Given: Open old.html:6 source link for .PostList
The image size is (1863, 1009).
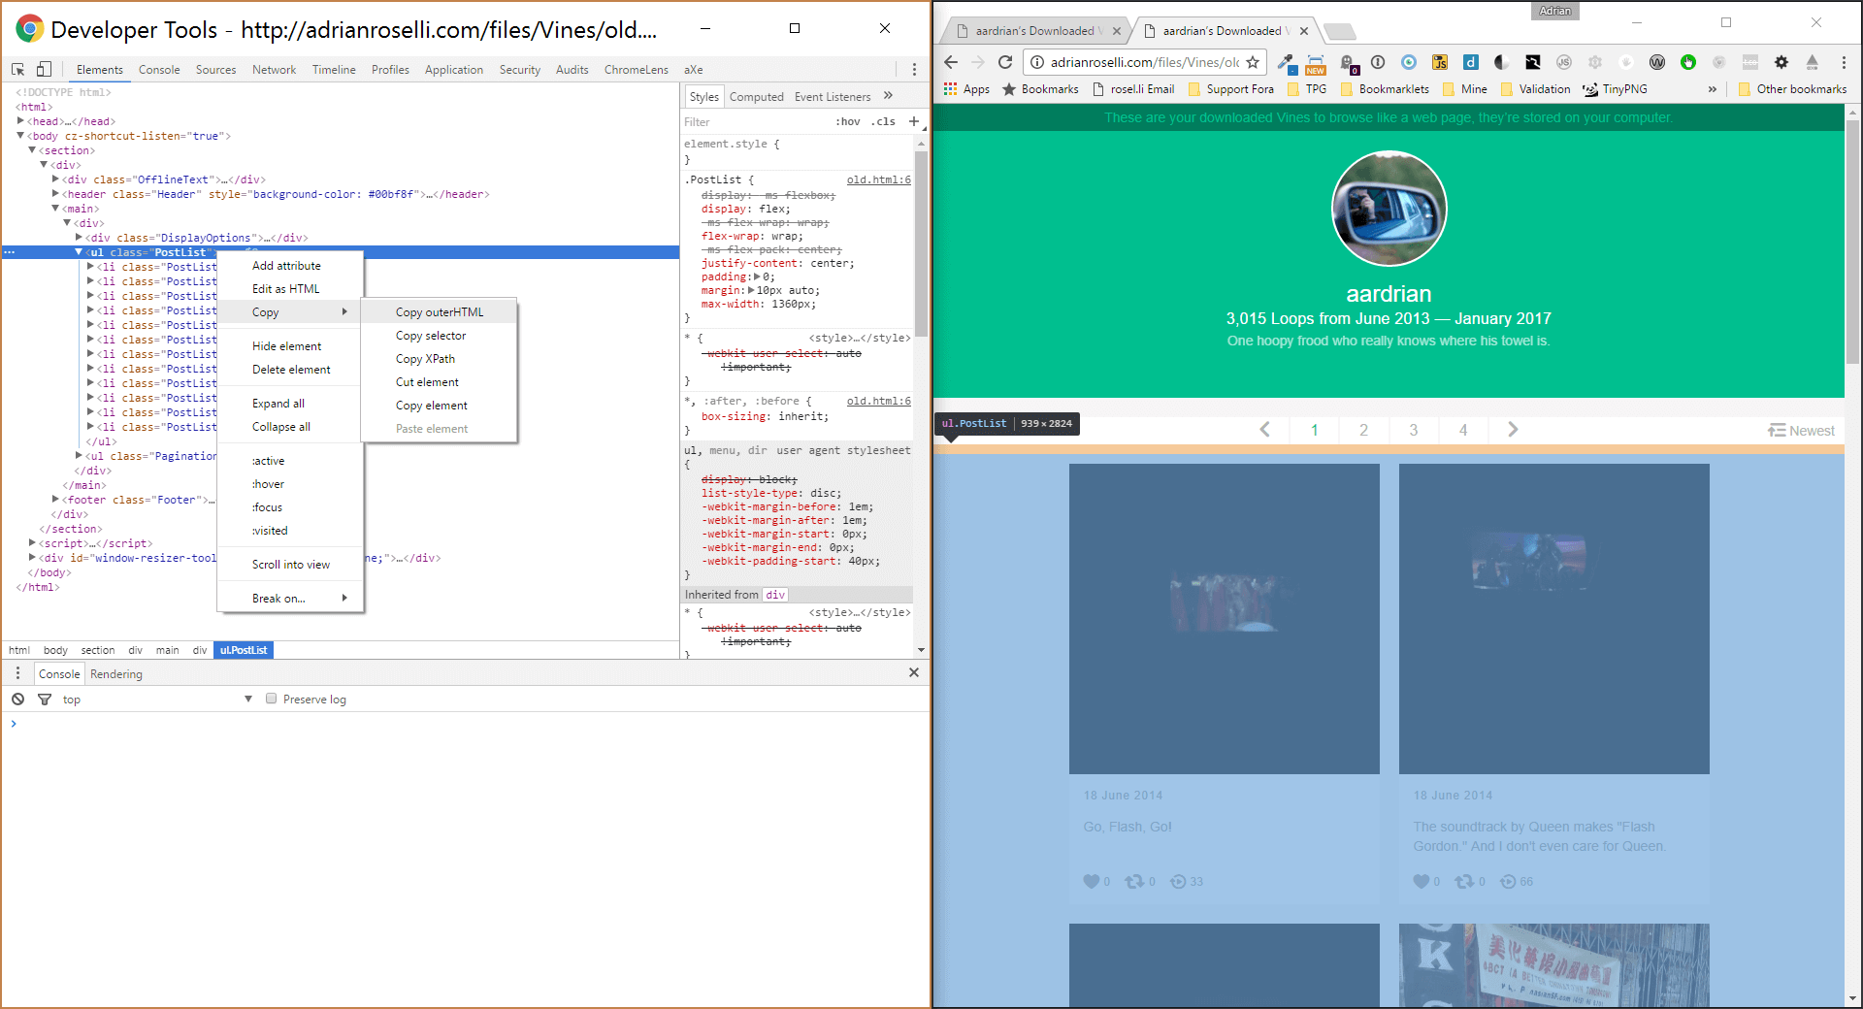Looking at the screenshot, I should (878, 180).
